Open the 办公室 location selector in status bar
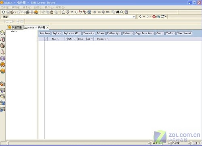The width and height of the screenshot is (202, 146). point(181,143)
